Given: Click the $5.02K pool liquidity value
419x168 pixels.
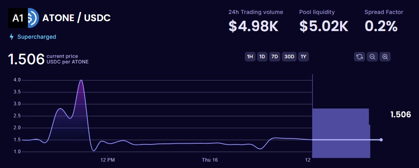Looking at the screenshot, I should click(x=324, y=26).
